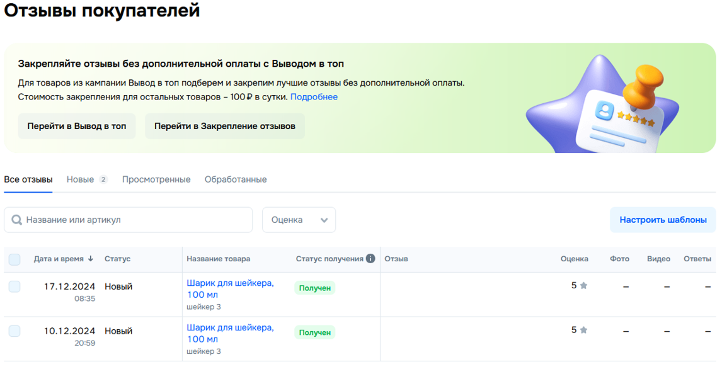Check the box for the 10.12.2024 review

click(x=14, y=331)
